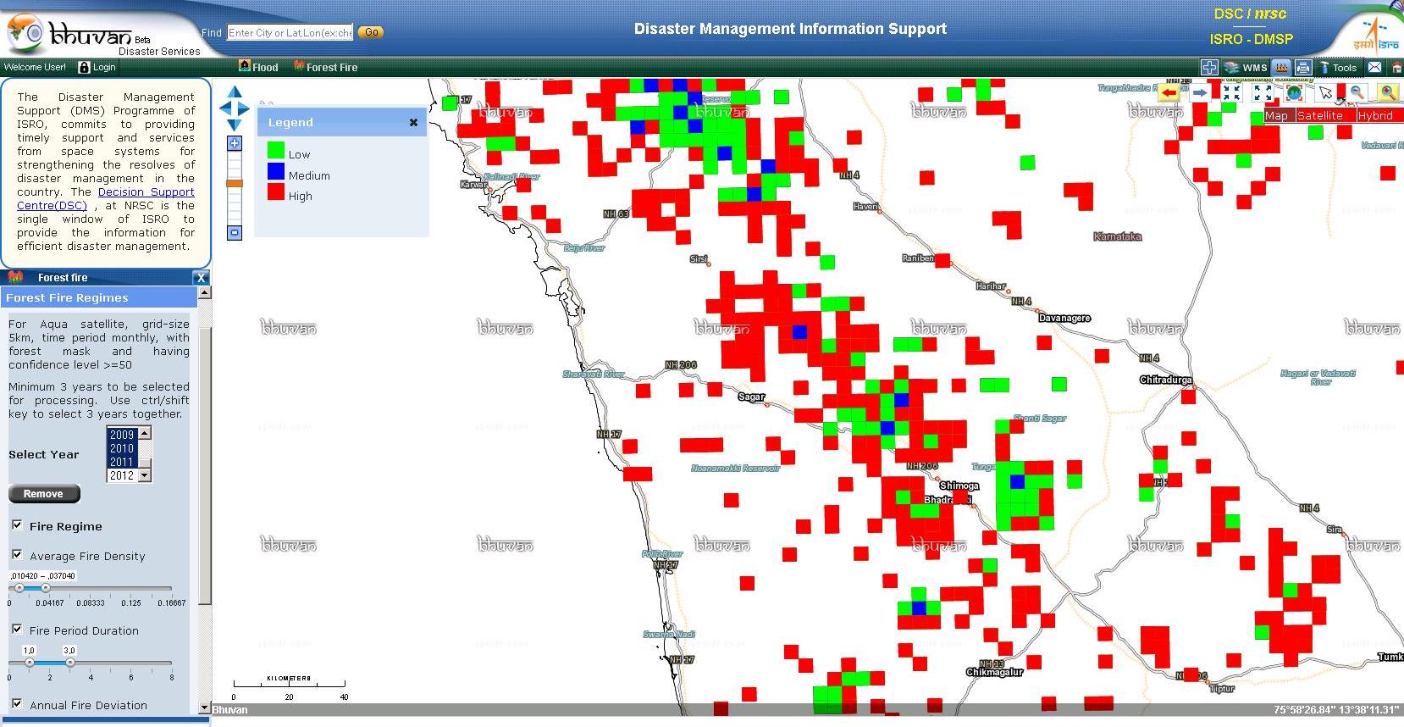
Task: Click the print icon
Action: point(1303,67)
